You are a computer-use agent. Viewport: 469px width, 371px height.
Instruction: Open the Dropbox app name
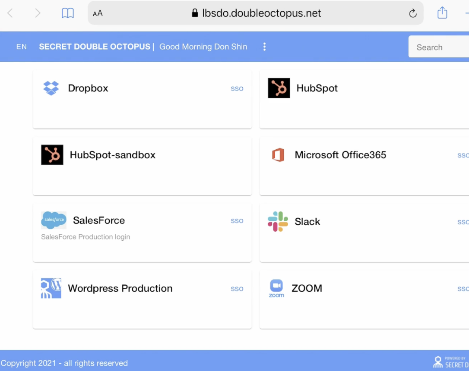[x=88, y=88]
